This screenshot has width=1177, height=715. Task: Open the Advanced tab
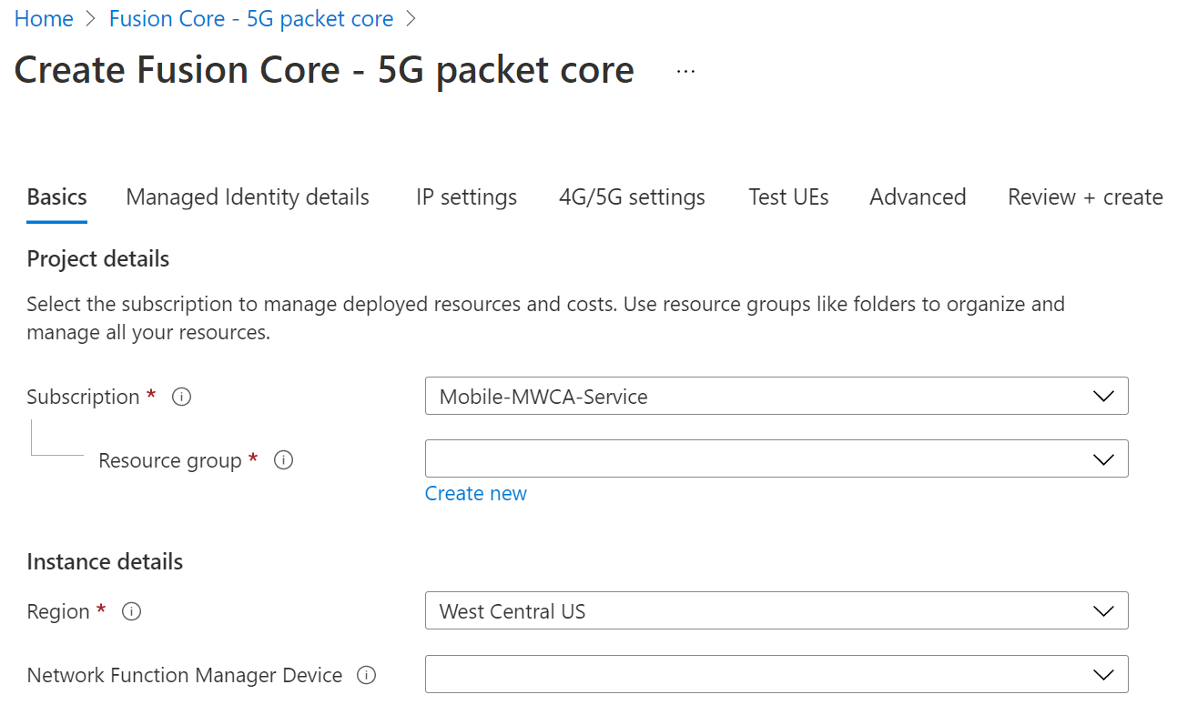918,197
